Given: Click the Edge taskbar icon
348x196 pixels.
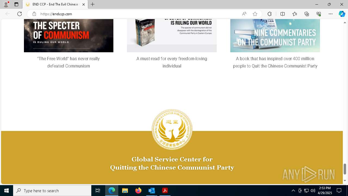Looking at the screenshot, I should (x=112, y=191).
